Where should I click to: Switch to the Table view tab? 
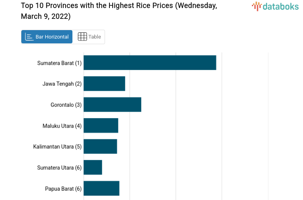click(x=89, y=37)
